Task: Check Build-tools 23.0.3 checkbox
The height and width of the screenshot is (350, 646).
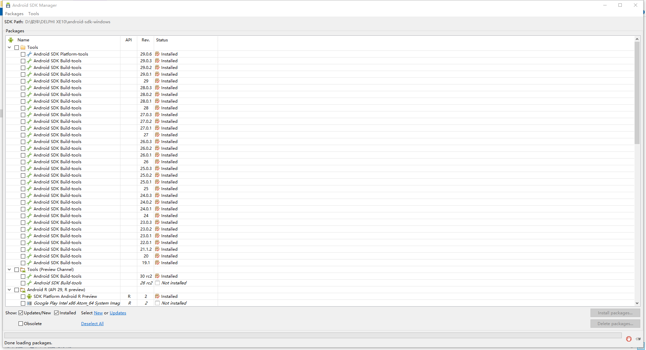Action: [23, 222]
